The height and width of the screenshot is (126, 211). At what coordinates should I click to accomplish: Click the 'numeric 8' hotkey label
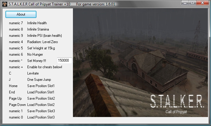point(16,29)
